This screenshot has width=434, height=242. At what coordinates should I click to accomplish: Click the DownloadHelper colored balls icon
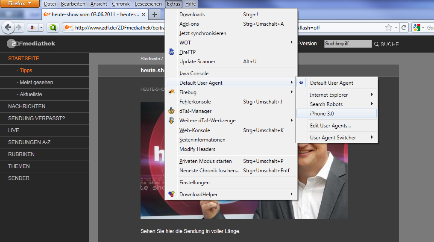click(x=172, y=194)
